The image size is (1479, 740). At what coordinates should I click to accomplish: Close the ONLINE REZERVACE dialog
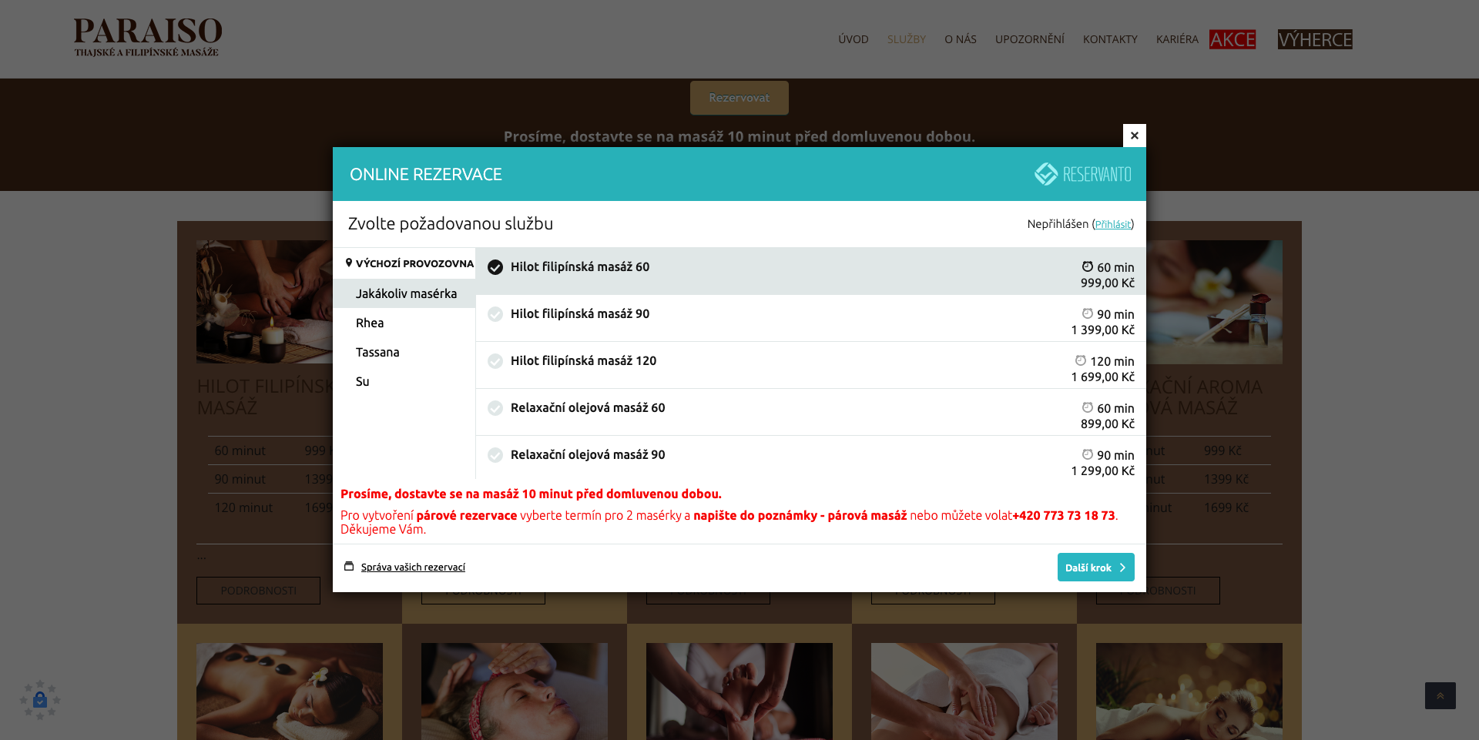pyautogui.click(x=1134, y=136)
